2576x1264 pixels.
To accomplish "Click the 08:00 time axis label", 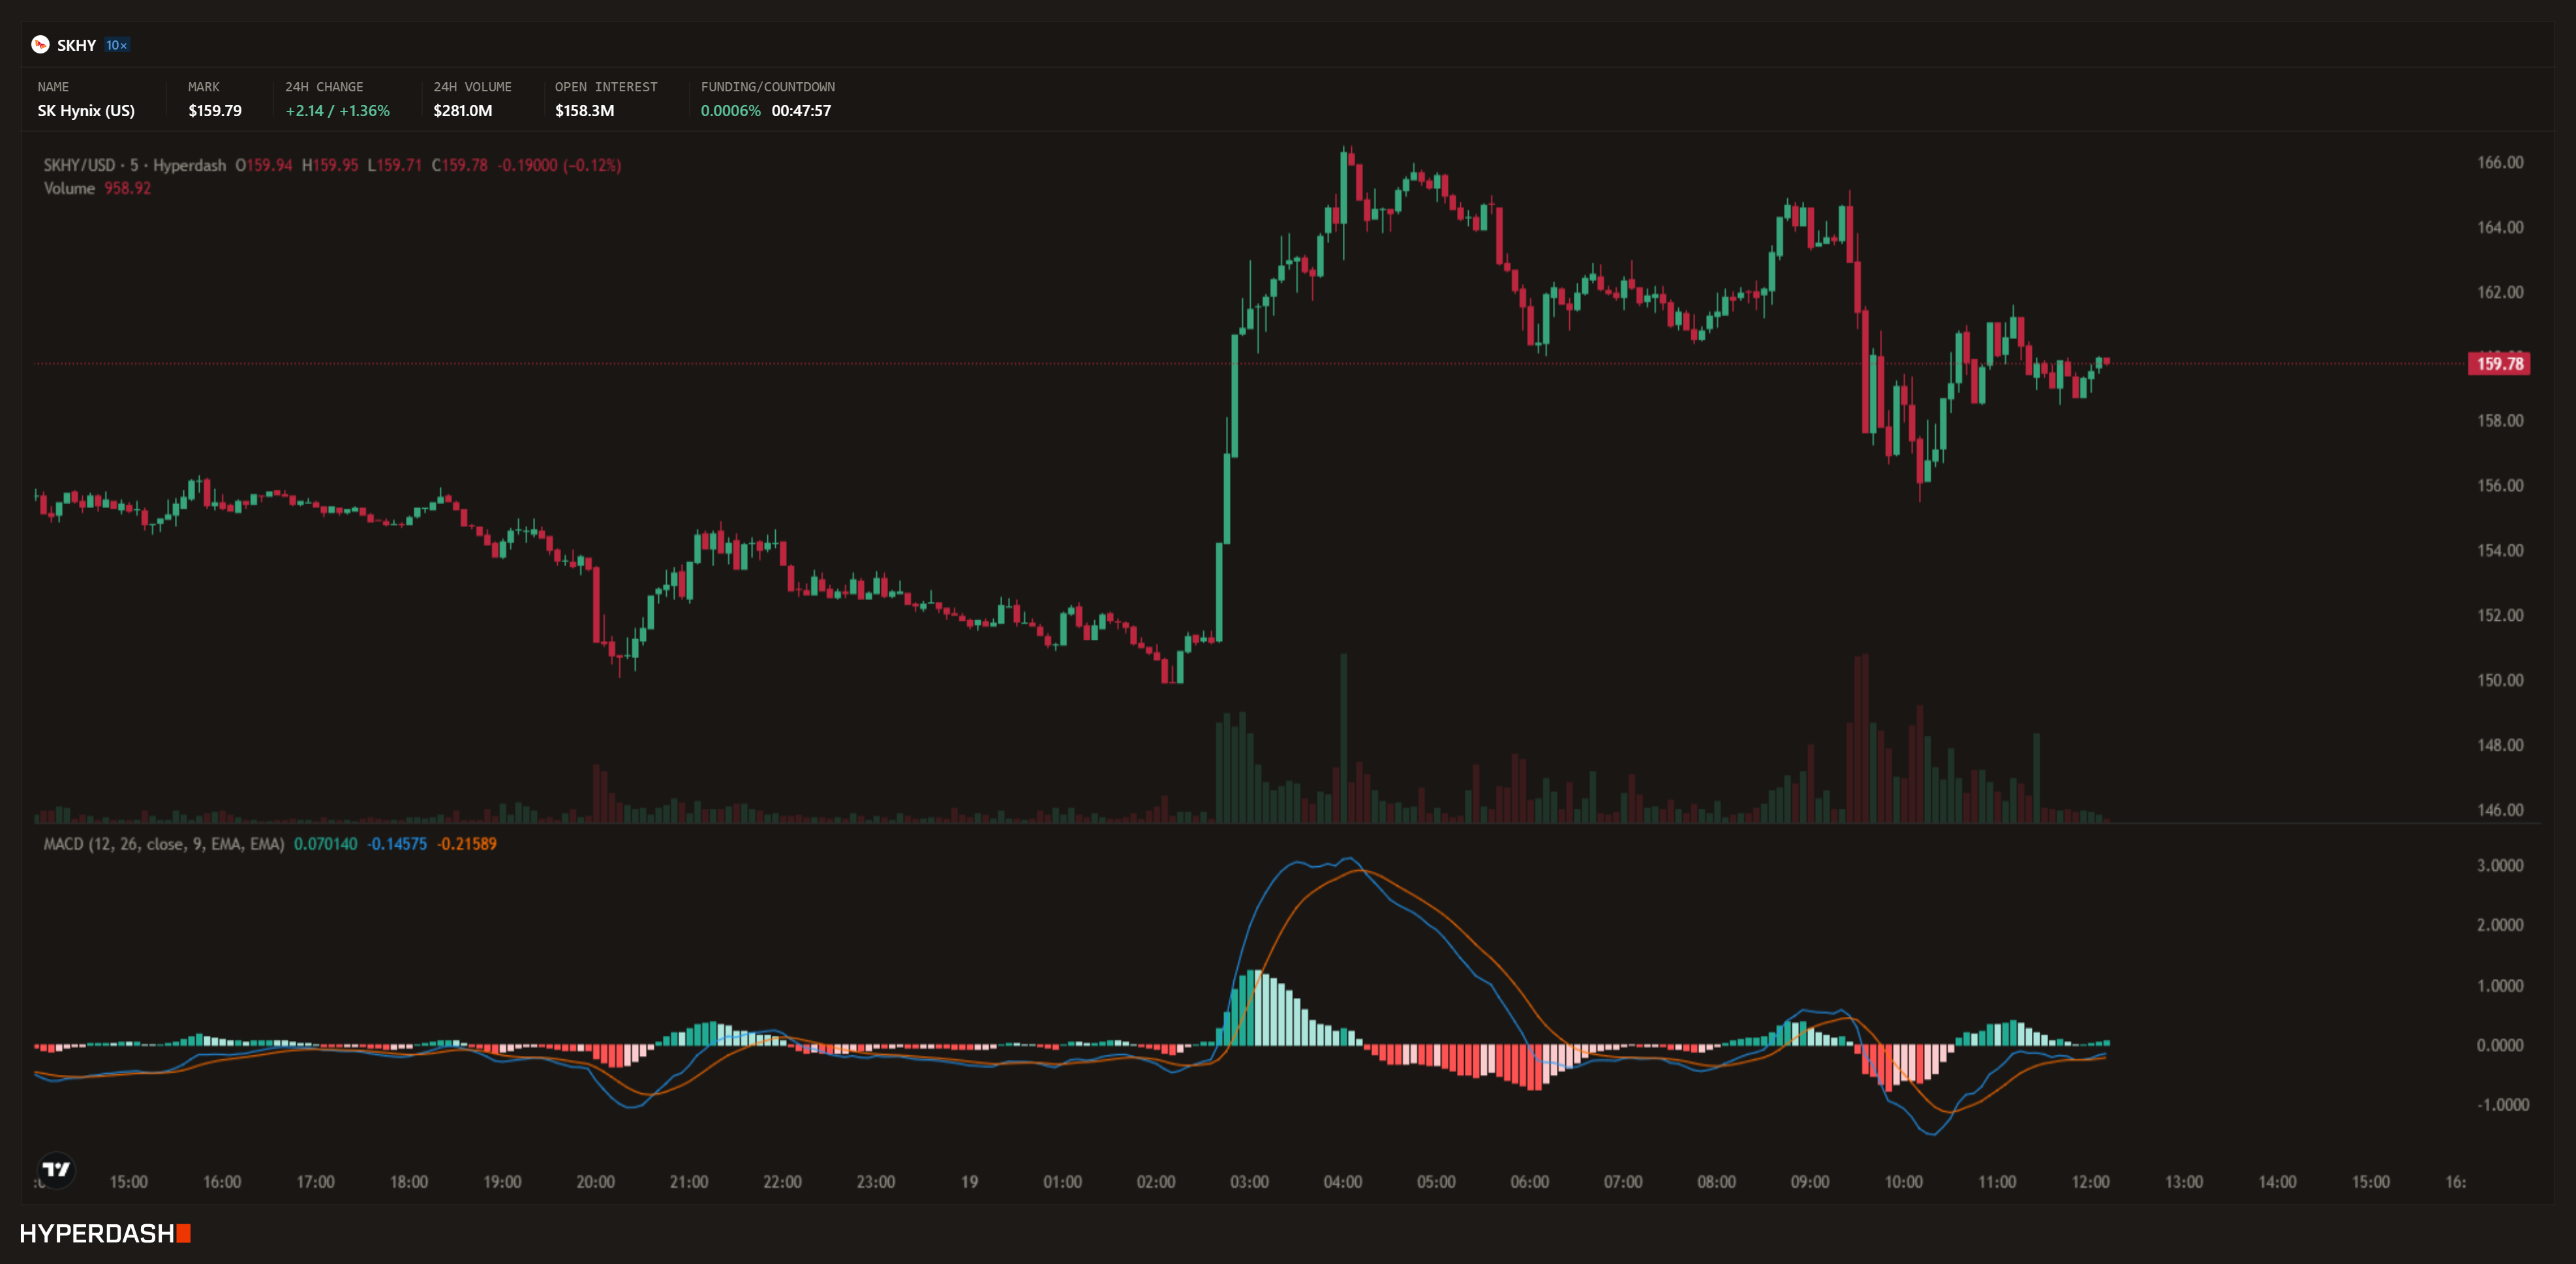I will point(1717,1182).
